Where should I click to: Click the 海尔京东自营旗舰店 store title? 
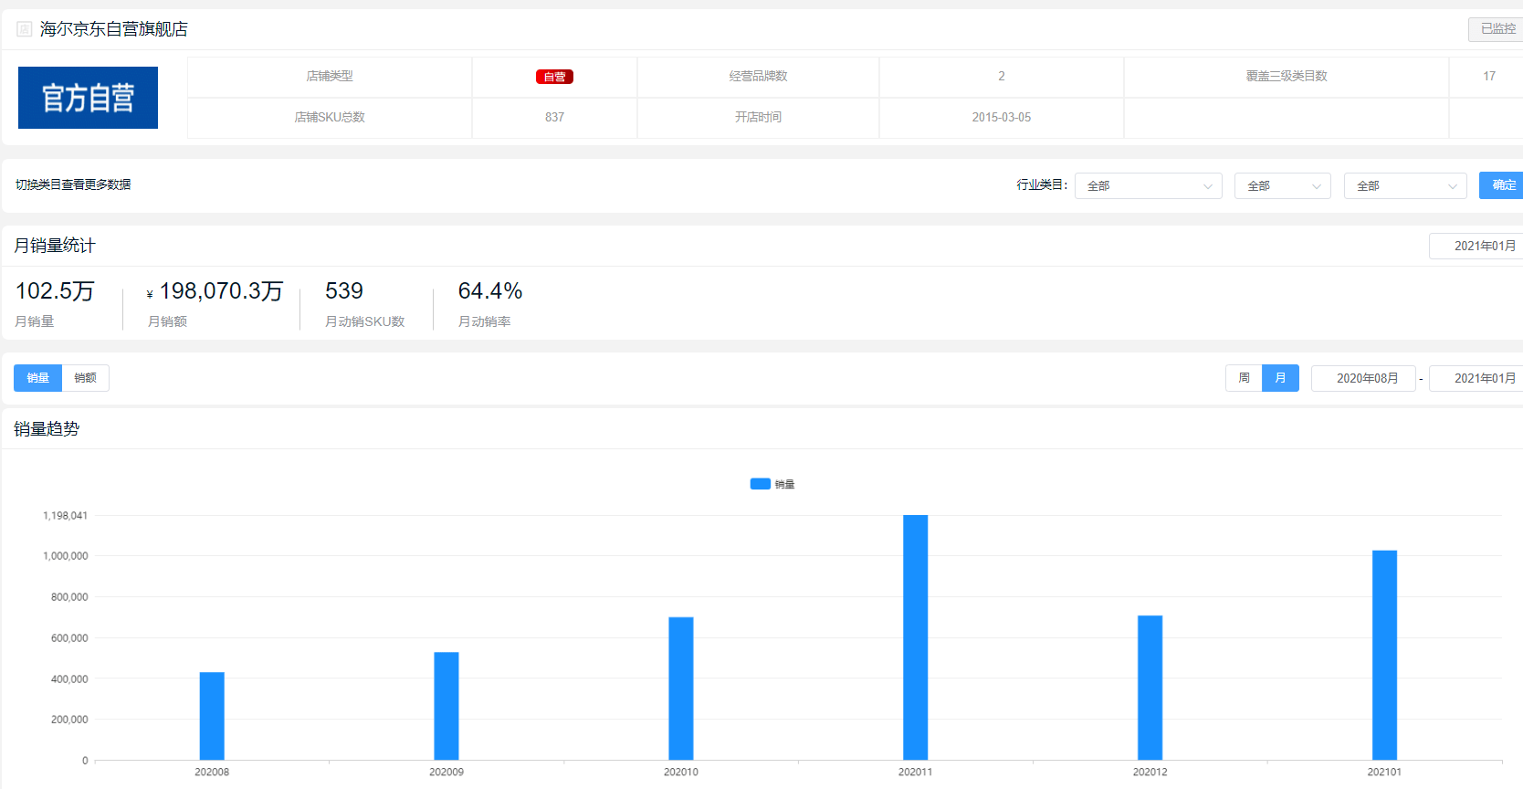(114, 29)
